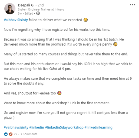139x138 pixels.
Task: Click the sad face emoji in first line
Action: click(85, 20)
